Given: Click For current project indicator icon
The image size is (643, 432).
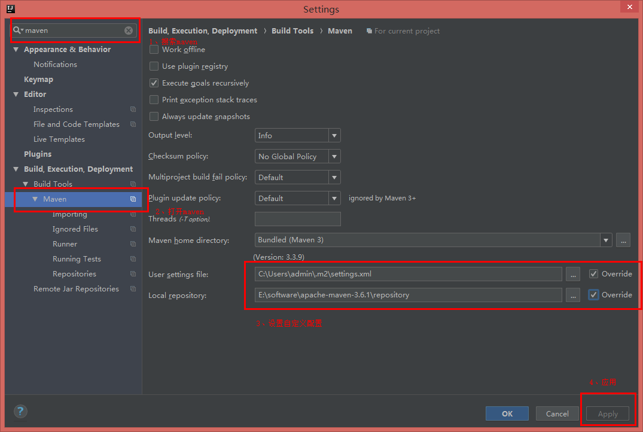Looking at the screenshot, I should pyautogui.click(x=369, y=31).
